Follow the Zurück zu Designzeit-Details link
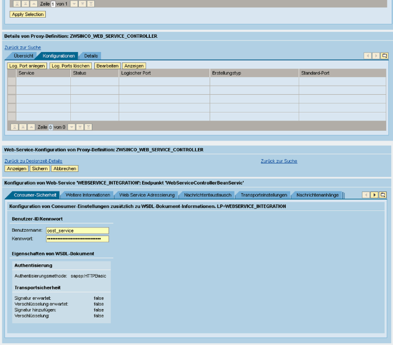 click(33, 161)
